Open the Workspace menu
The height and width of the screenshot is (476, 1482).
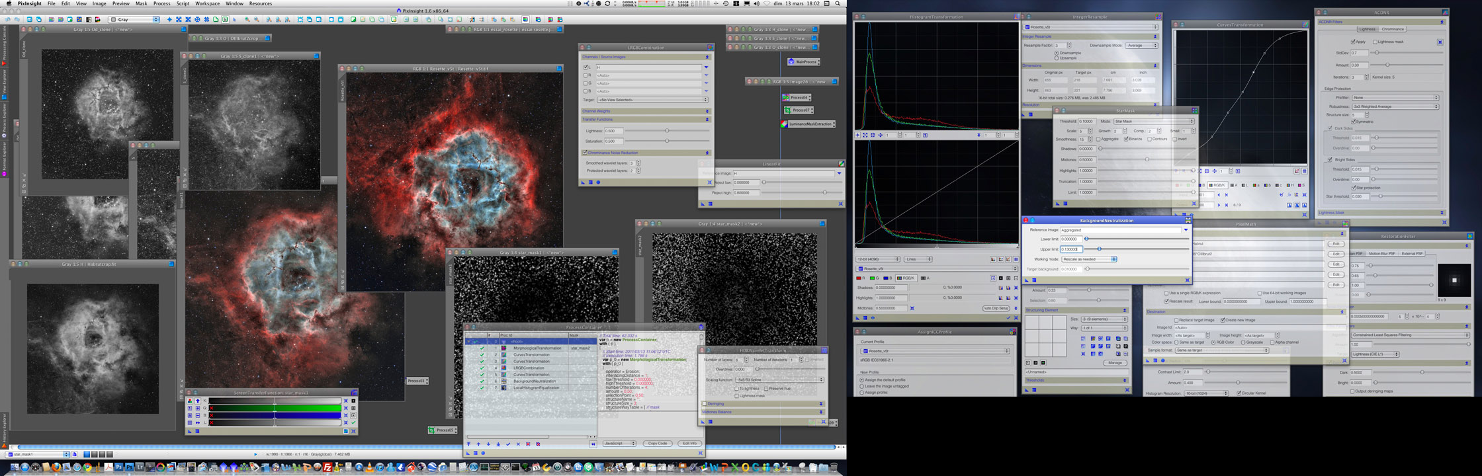tap(207, 3)
